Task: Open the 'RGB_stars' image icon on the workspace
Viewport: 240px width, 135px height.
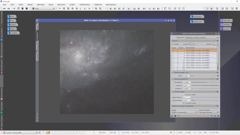Action: click(x=197, y=16)
